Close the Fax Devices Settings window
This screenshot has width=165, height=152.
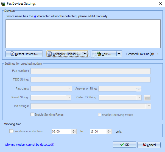tap(161, 4)
